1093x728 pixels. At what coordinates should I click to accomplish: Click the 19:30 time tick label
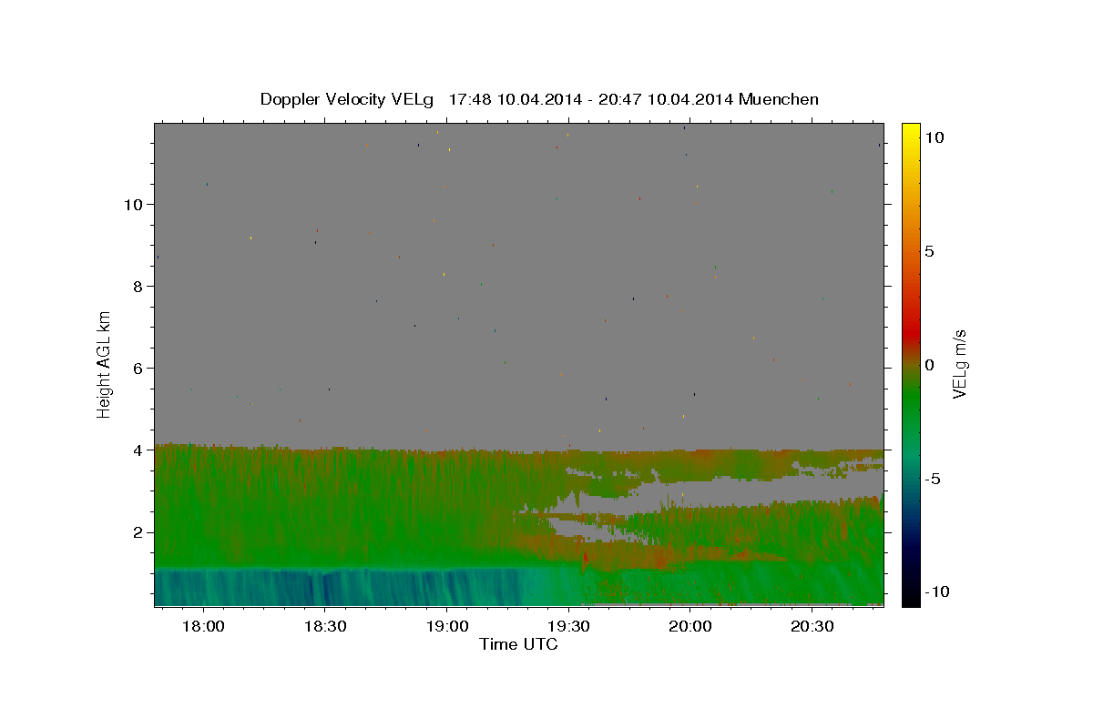568,626
